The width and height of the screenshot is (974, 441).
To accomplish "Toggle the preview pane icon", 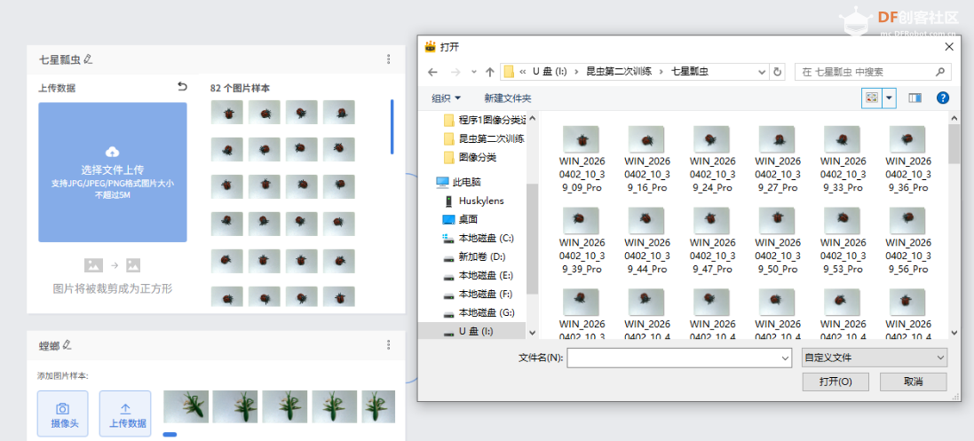I will tap(915, 98).
